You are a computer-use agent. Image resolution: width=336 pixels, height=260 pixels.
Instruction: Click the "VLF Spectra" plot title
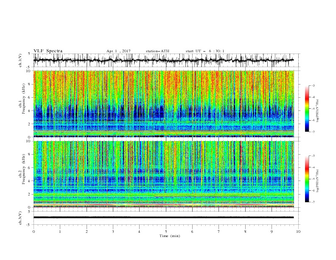coord(48,51)
